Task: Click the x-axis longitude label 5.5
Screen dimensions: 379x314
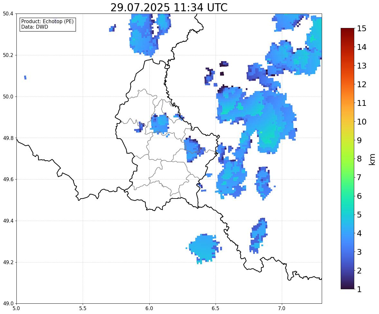Action: (83, 309)
